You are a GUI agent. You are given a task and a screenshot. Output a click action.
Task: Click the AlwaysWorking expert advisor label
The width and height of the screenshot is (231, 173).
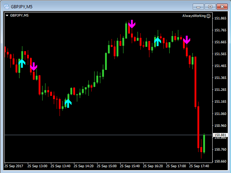point(194,16)
